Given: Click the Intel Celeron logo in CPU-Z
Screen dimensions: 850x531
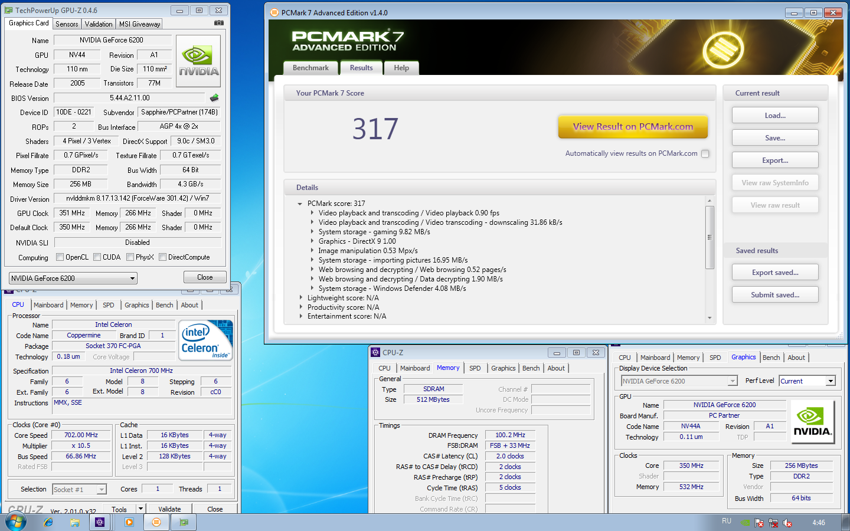Looking at the screenshot, I should click(x=206, y=340).
